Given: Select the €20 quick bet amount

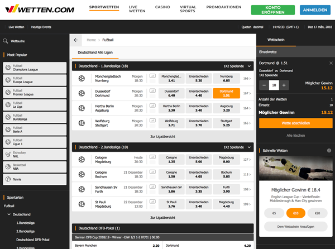Looking at the screenshot, I should pyautogui.click(x=318, y=213).
